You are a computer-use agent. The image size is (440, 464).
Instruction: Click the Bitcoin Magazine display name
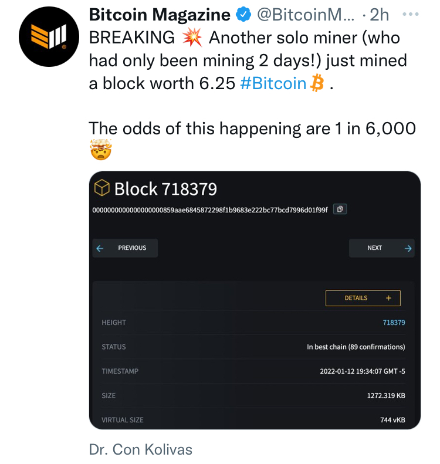point(160,15)
